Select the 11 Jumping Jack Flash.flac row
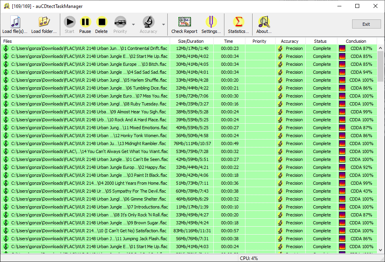Image resolution: width=385 pixels, height=262 pixels. pyautogui.click(x=189, y=239)
